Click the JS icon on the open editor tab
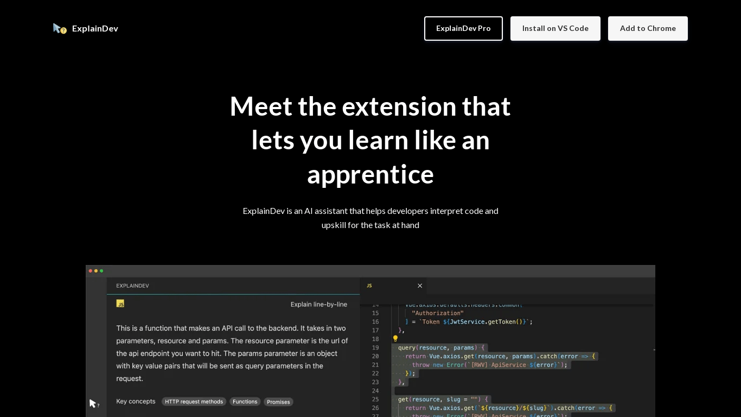The height and width of the screenshot is (417, 741). point(369,285)
